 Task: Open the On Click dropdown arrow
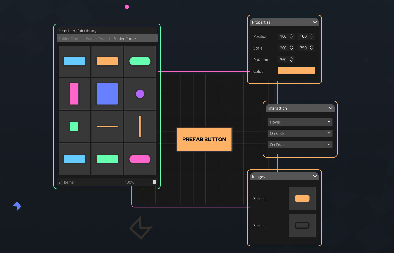[x=329, y=133]
